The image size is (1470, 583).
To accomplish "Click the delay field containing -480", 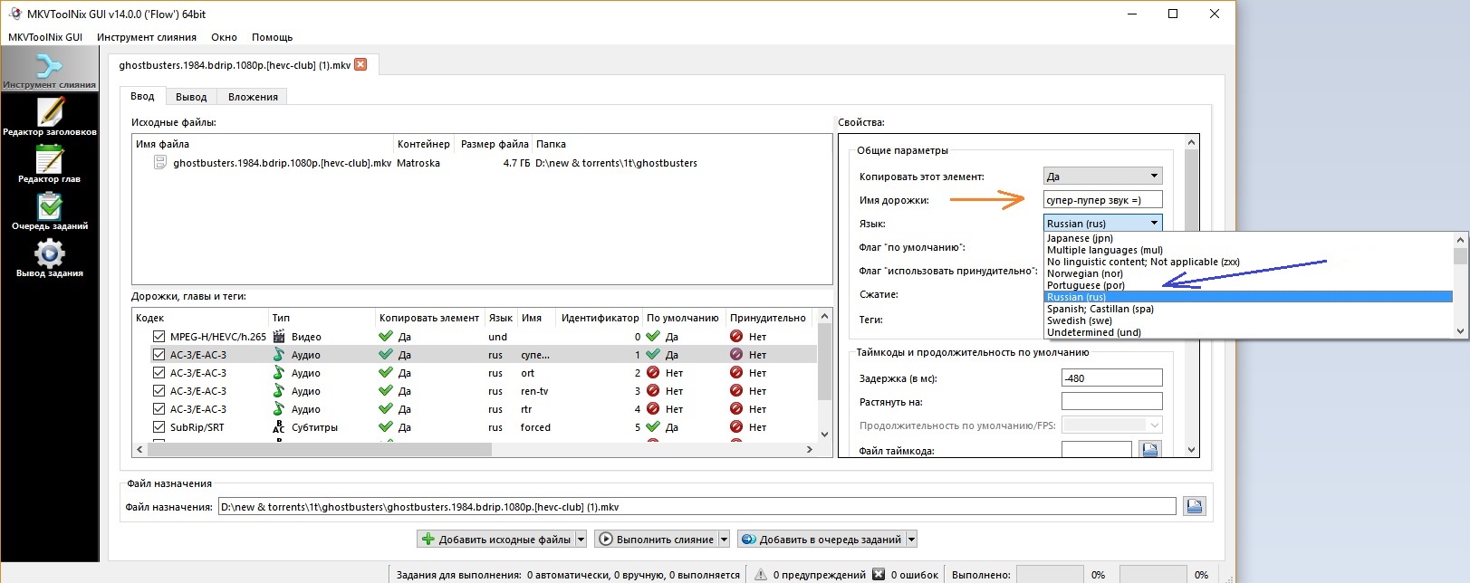I will (1111, 378).
